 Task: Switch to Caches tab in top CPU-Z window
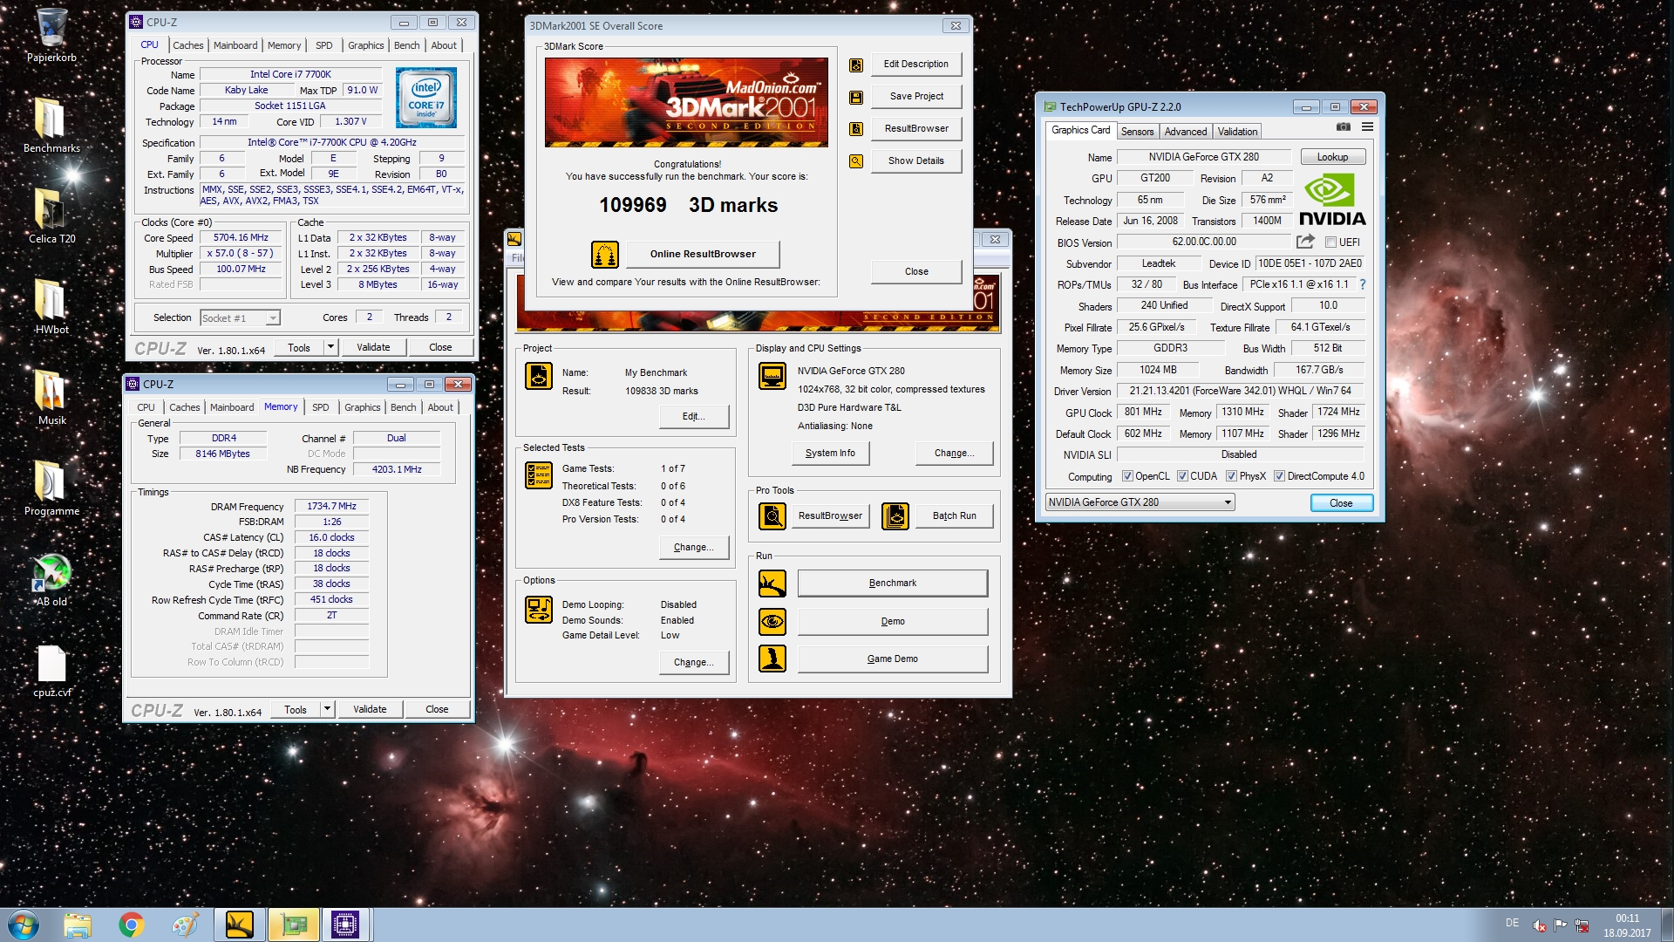pyautogui.click(x=188, y=45)
